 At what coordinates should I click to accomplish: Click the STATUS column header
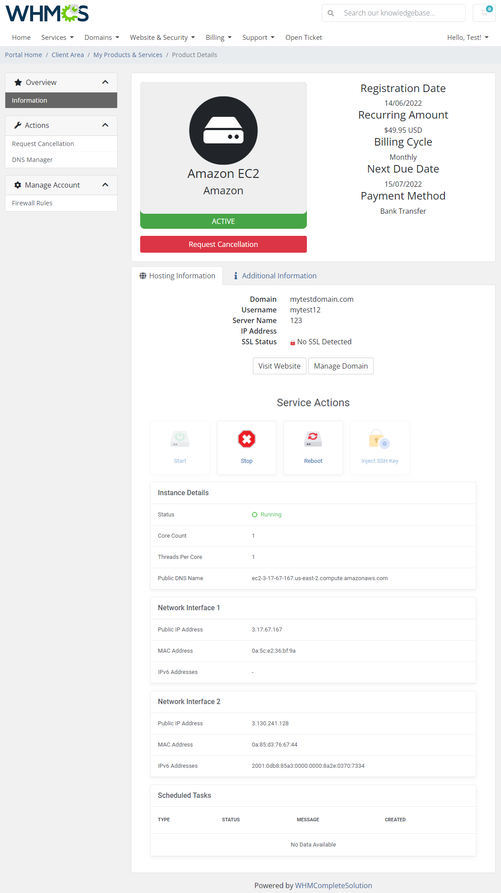(x=231, y=820)
